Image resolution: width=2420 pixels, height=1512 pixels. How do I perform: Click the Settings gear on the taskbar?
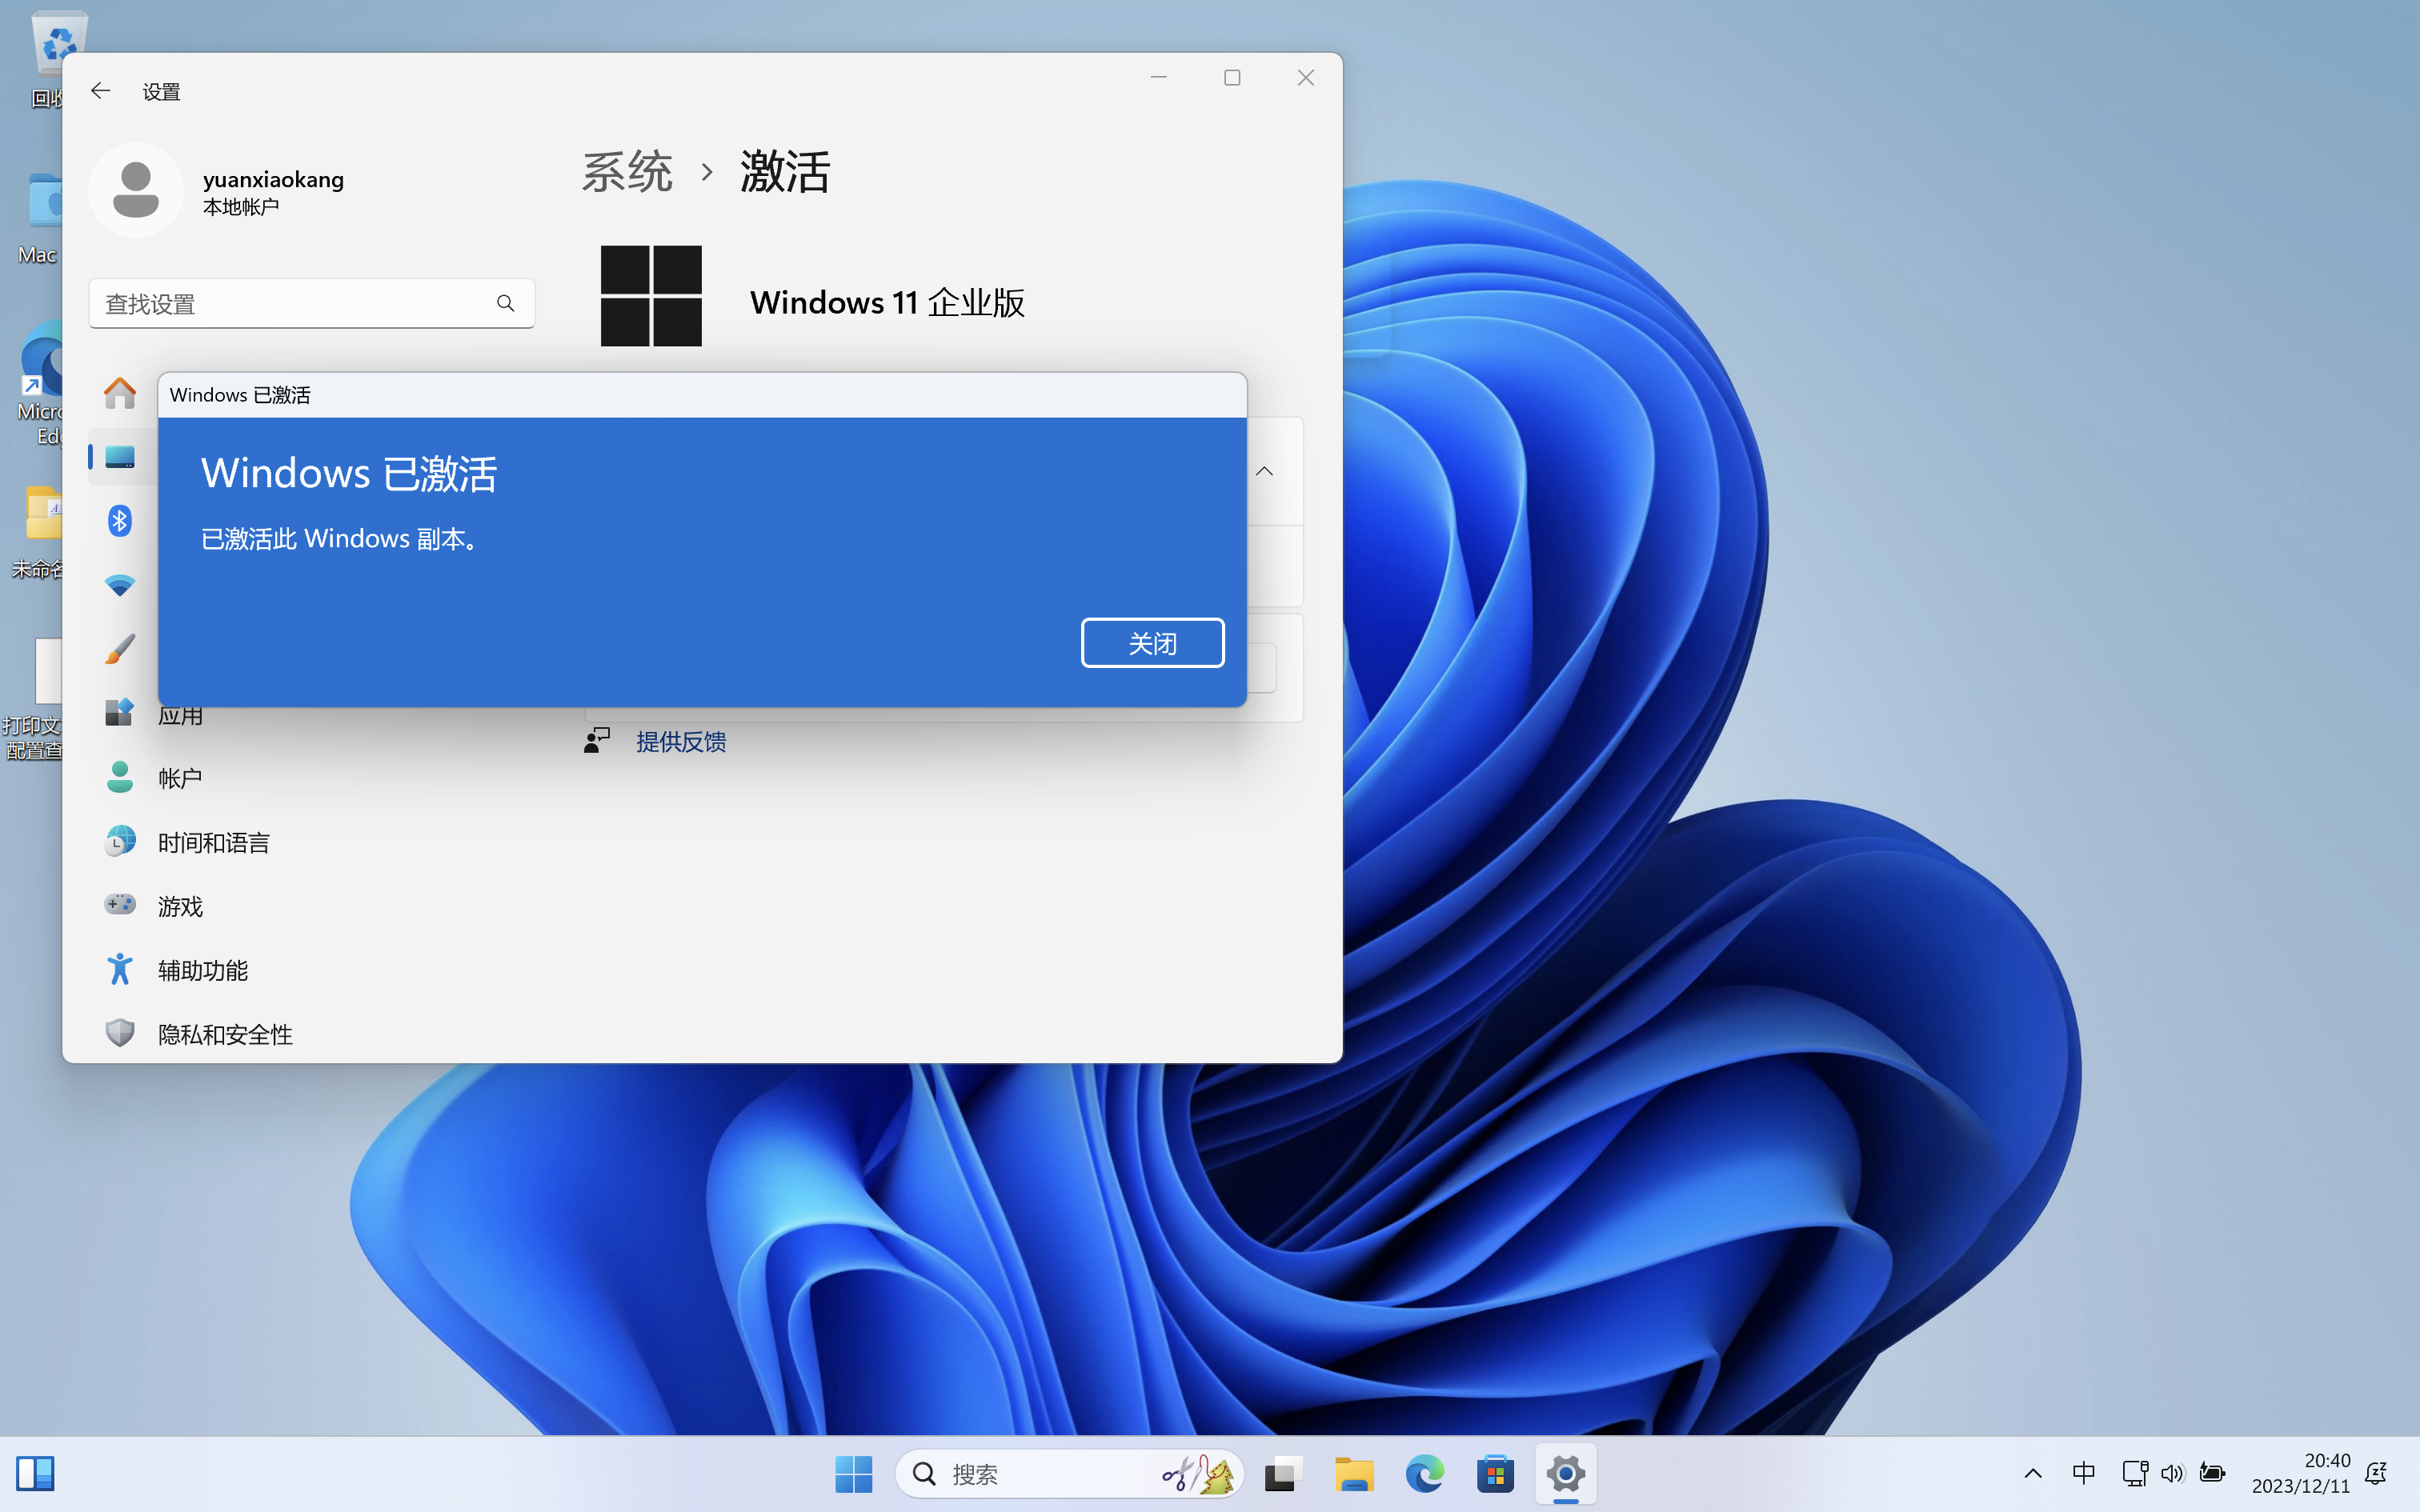[x=1566, y=1474]
